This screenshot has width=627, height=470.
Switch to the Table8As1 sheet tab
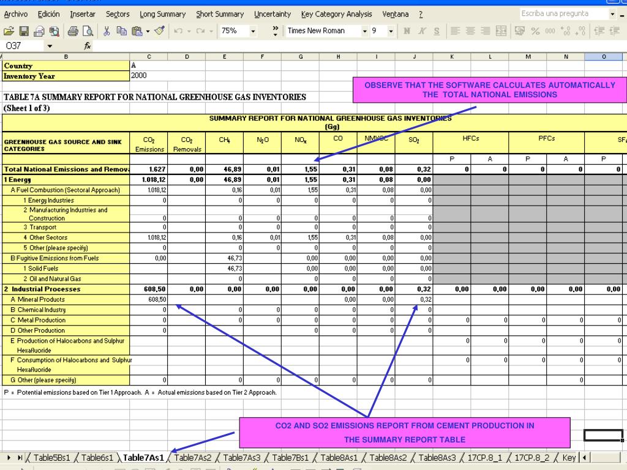click(x=339, y=458)
